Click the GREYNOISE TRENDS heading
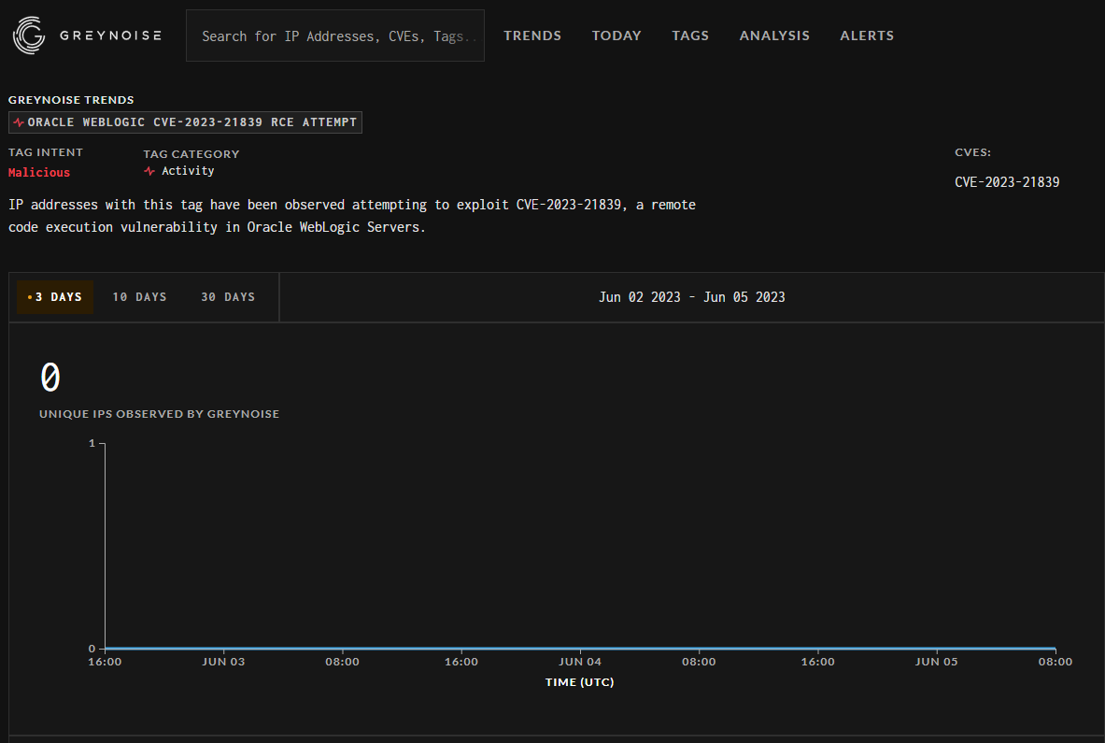Viewport: 1105px width, 743px height. (x=71, y=100)
